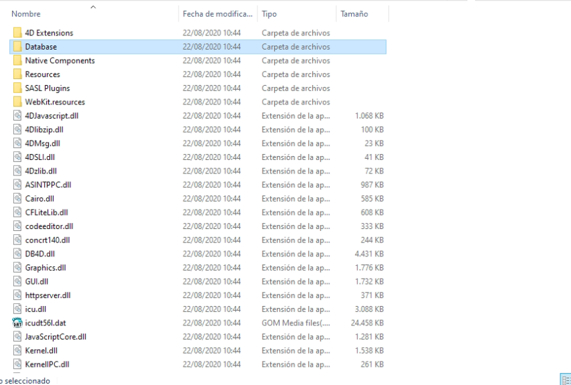The image size is (571, 385).
Task: Select the 4Dzlib.dll file name
Action: [x=41, y=171]
